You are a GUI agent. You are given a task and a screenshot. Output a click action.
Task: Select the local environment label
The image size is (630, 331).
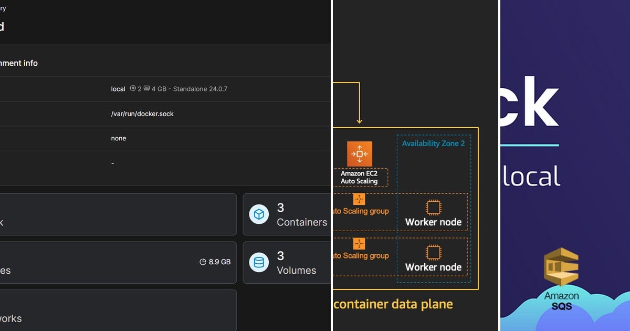118,89
